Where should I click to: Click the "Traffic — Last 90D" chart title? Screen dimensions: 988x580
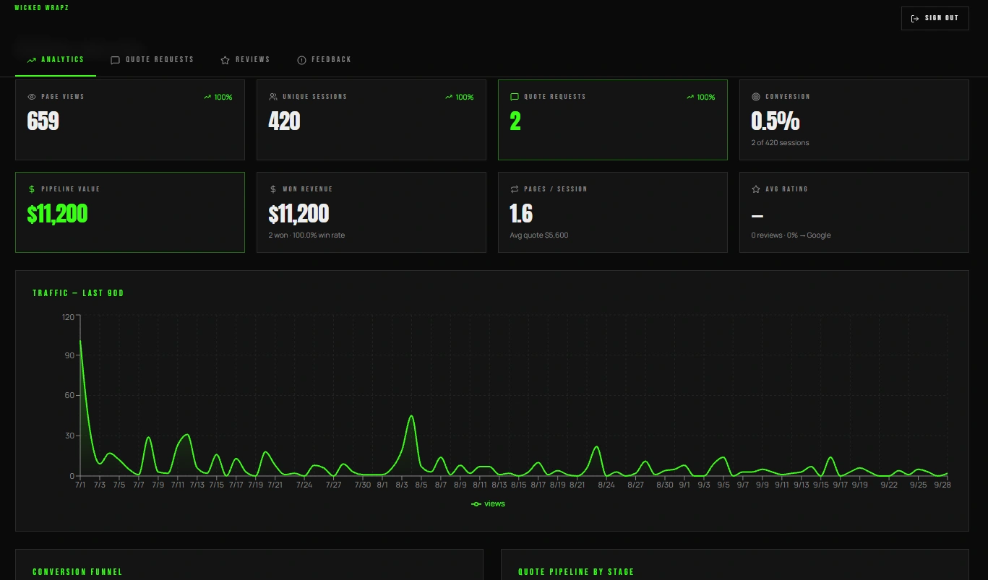point(78,293)
